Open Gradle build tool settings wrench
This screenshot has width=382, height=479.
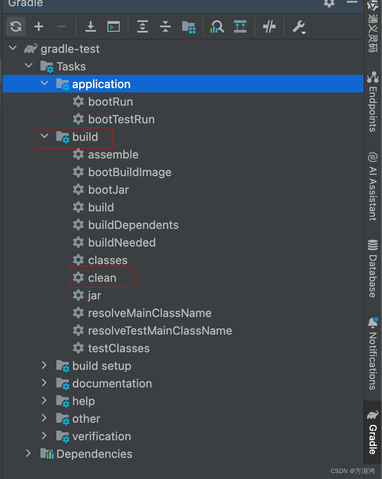tap(299, 27)
